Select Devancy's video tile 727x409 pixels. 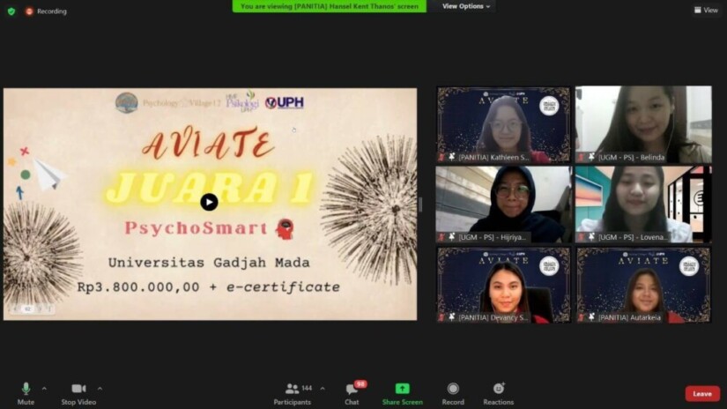click(x=503, y=285)
